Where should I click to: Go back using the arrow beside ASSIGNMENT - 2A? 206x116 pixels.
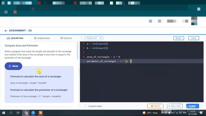tap(6, 31)
